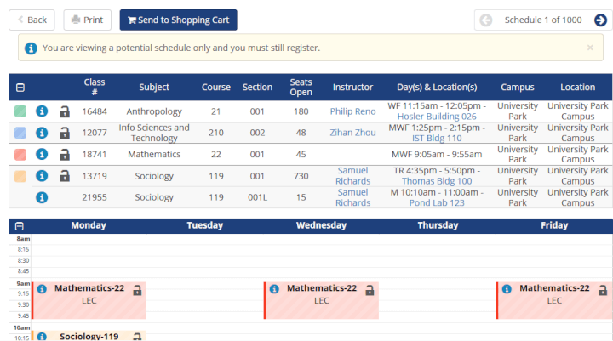Go to the previous schedule arrow

coord(486,20)
